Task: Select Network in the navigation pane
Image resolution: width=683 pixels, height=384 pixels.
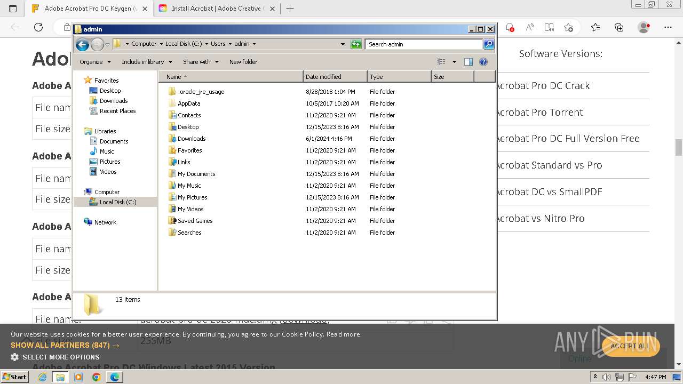Action: (x=100, y=222)
